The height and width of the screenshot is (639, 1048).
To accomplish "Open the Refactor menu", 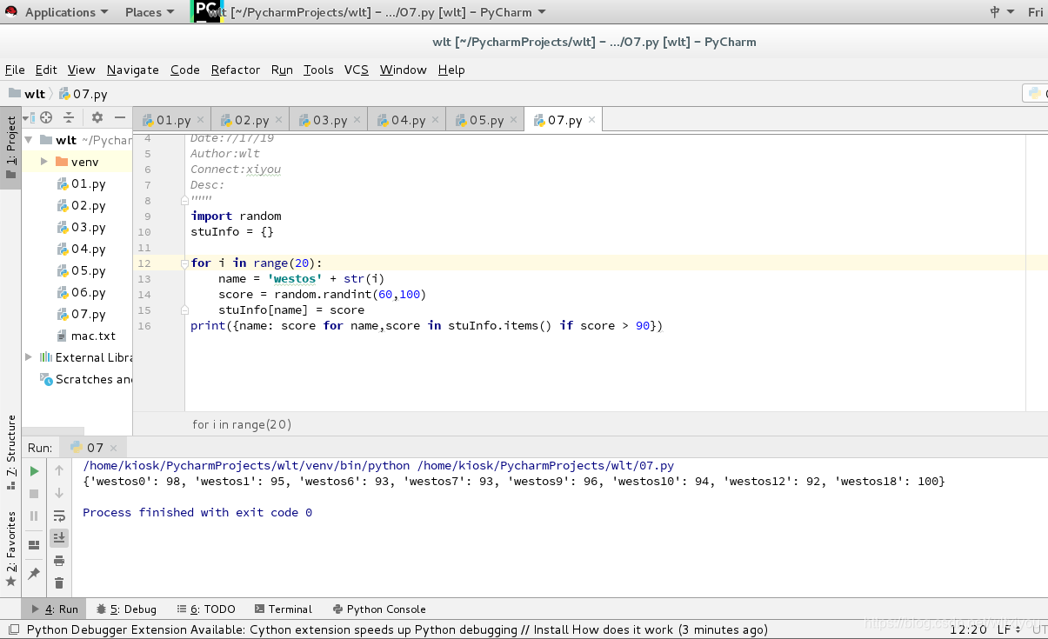I will pyautogui.click(x=236, y=70).
